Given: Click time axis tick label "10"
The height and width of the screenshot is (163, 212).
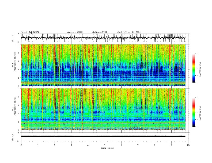Looking at the screenshot, I should click(188, 145).
